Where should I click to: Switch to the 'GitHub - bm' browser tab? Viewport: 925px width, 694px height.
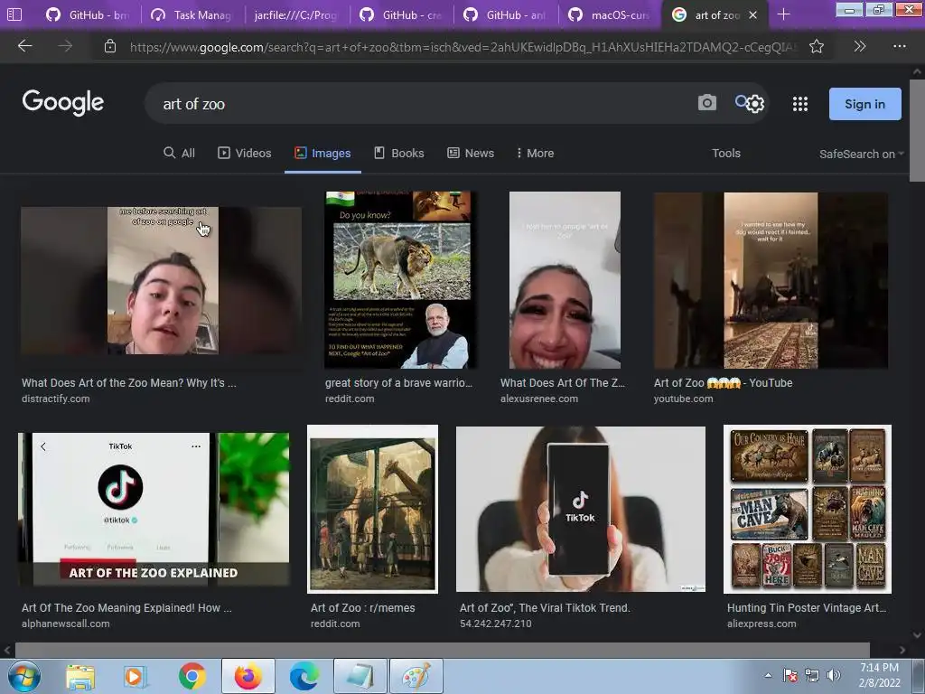click(x=89, y=14)
